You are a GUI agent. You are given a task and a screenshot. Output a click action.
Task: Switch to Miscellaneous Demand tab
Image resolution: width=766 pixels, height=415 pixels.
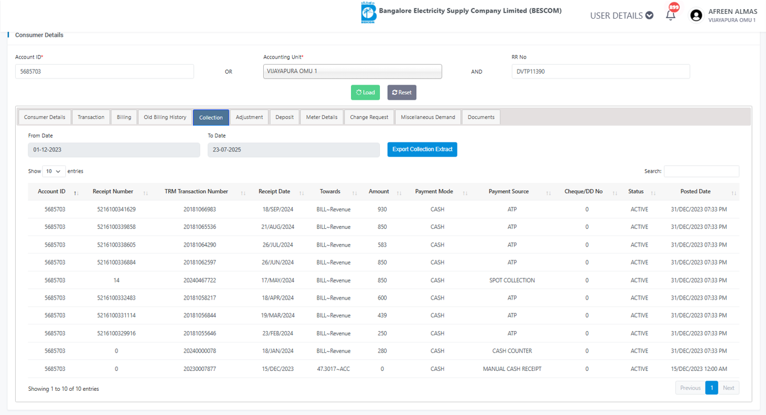click(x=428, y=117)
